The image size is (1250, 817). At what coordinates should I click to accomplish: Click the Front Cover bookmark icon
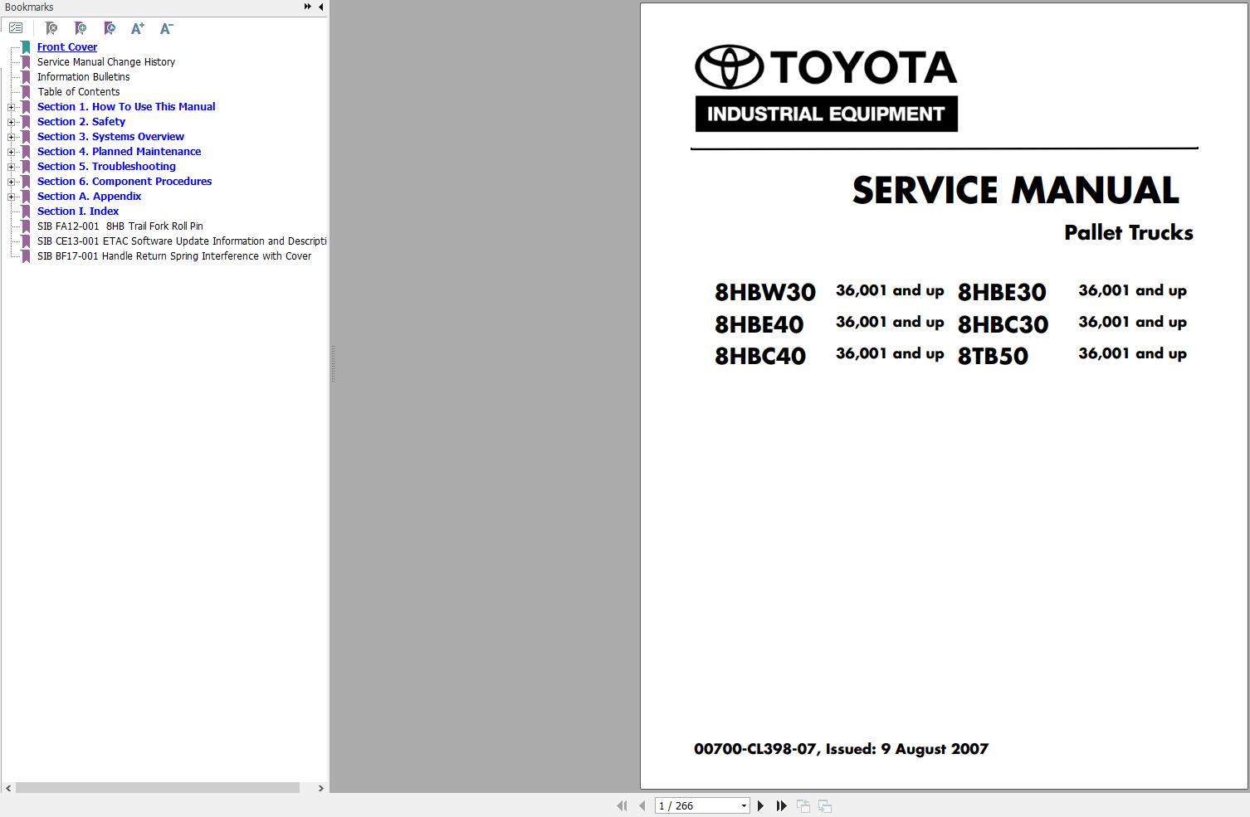pos(26,47)
